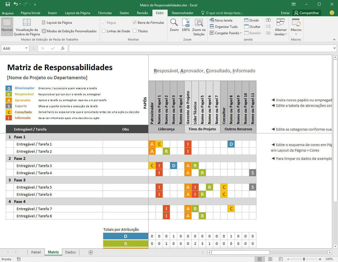Select Layout da Página view
Viewport: 338px width, 262px height.
(57, 23)
